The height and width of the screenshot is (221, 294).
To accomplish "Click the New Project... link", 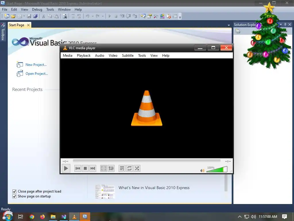I will [x=36, y=65].
